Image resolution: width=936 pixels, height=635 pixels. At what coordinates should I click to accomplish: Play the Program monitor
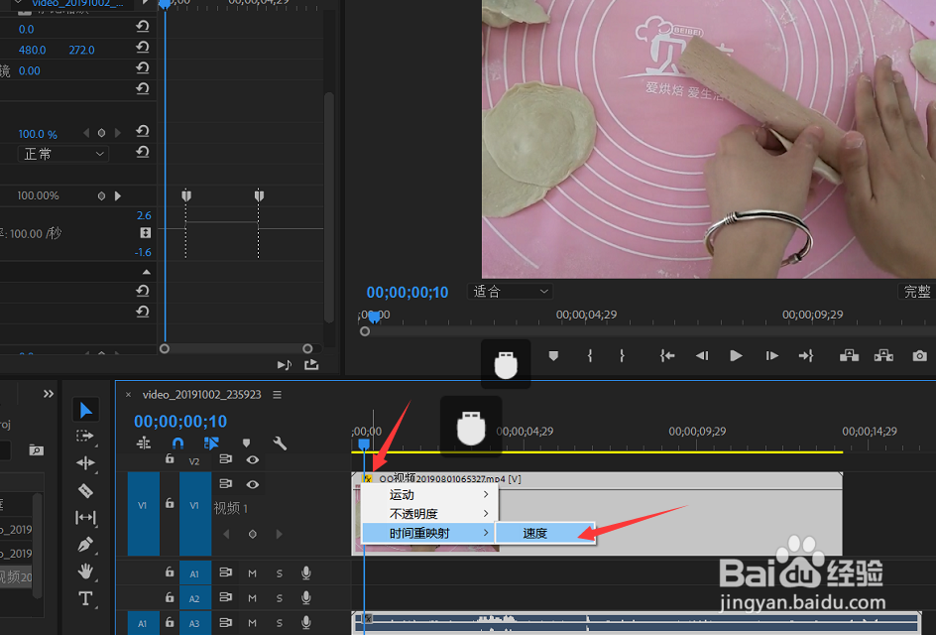pos(736,356)
